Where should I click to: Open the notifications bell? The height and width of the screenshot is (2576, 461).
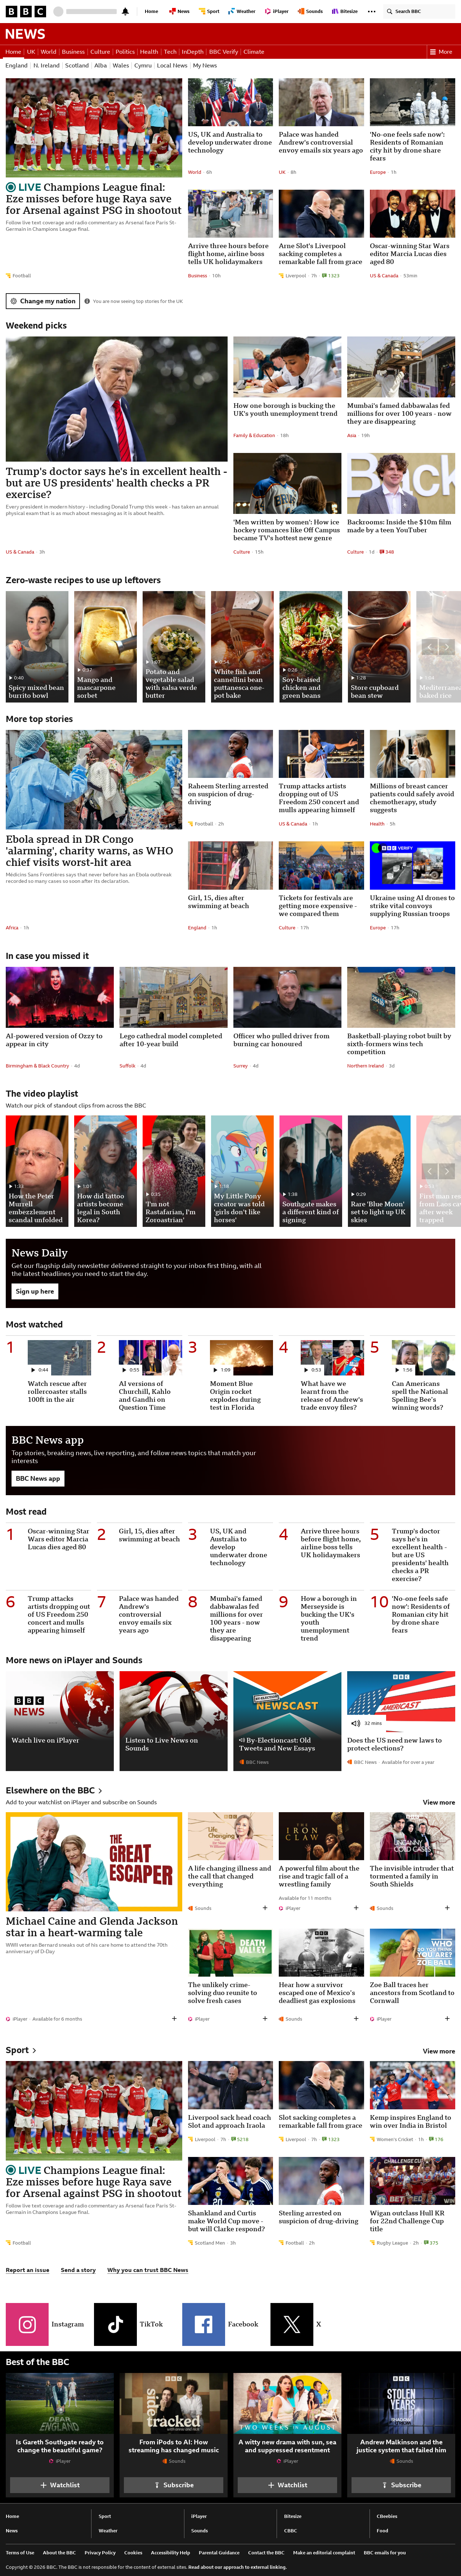(125, 12)
